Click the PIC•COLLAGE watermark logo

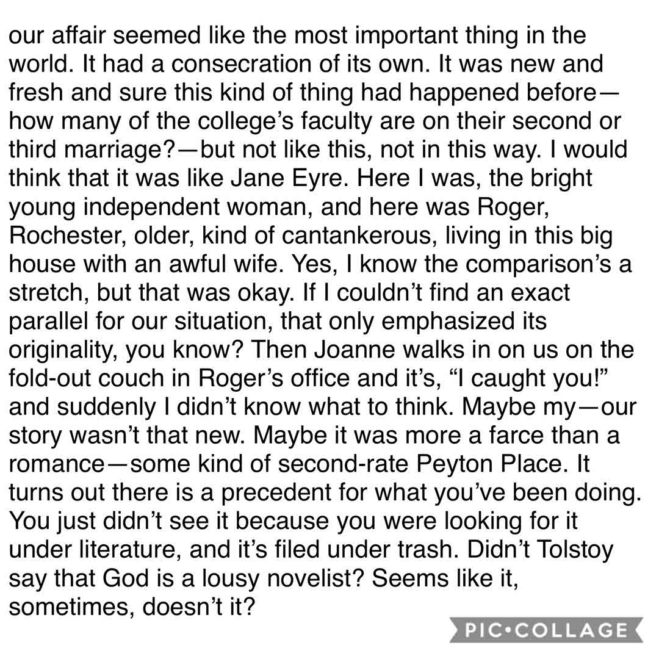pos(546,629)
